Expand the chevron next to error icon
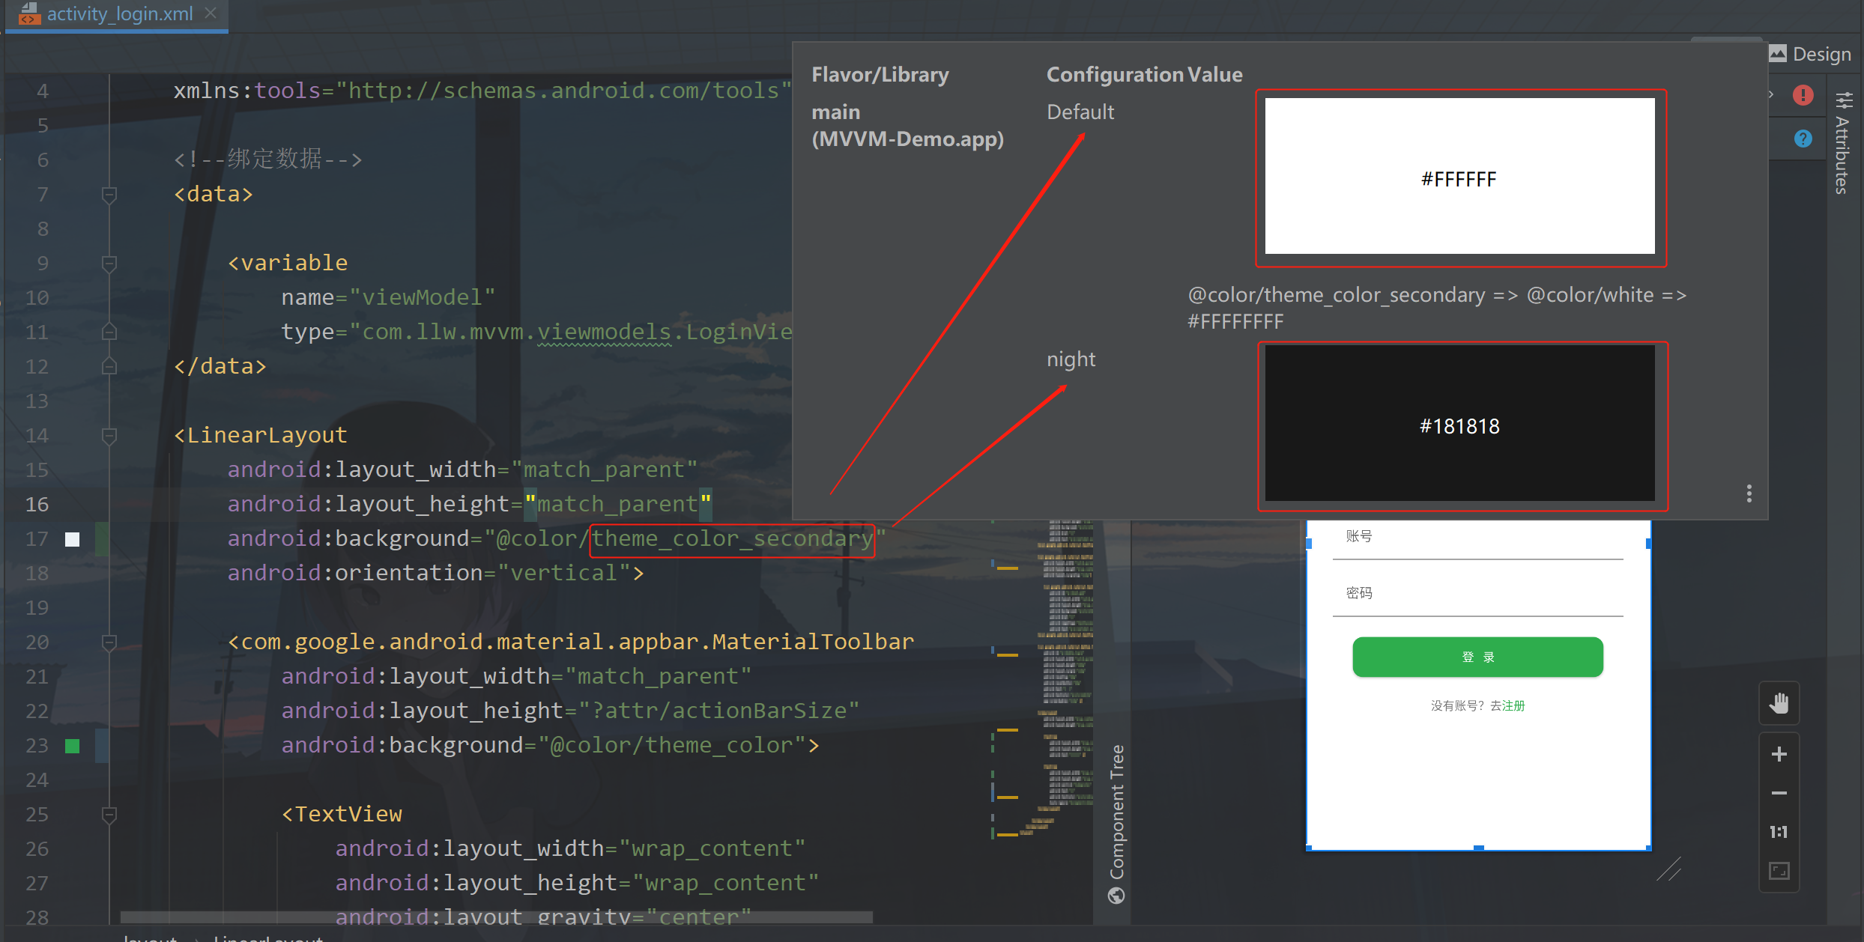 [1771, 95]
